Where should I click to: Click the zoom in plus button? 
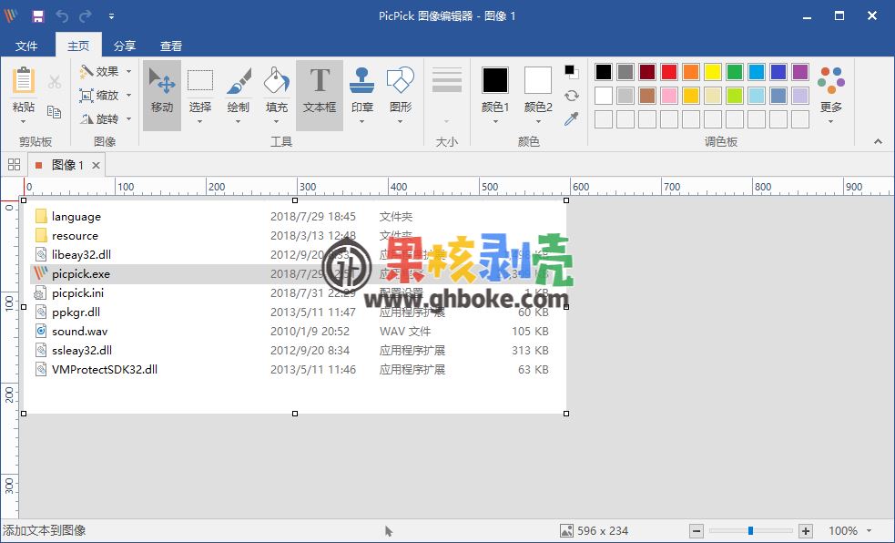[806, 531]
